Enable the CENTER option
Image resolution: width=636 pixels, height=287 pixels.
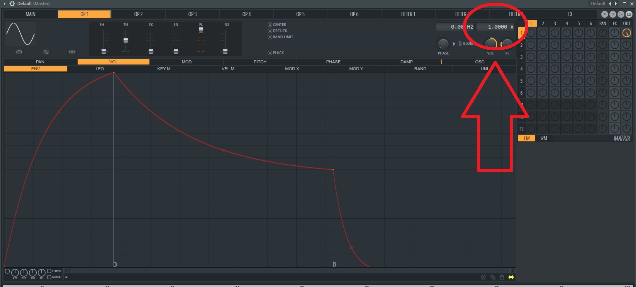coord(277,25)
